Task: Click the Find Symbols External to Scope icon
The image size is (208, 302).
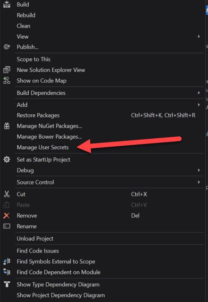Action: tap(7, 261)
